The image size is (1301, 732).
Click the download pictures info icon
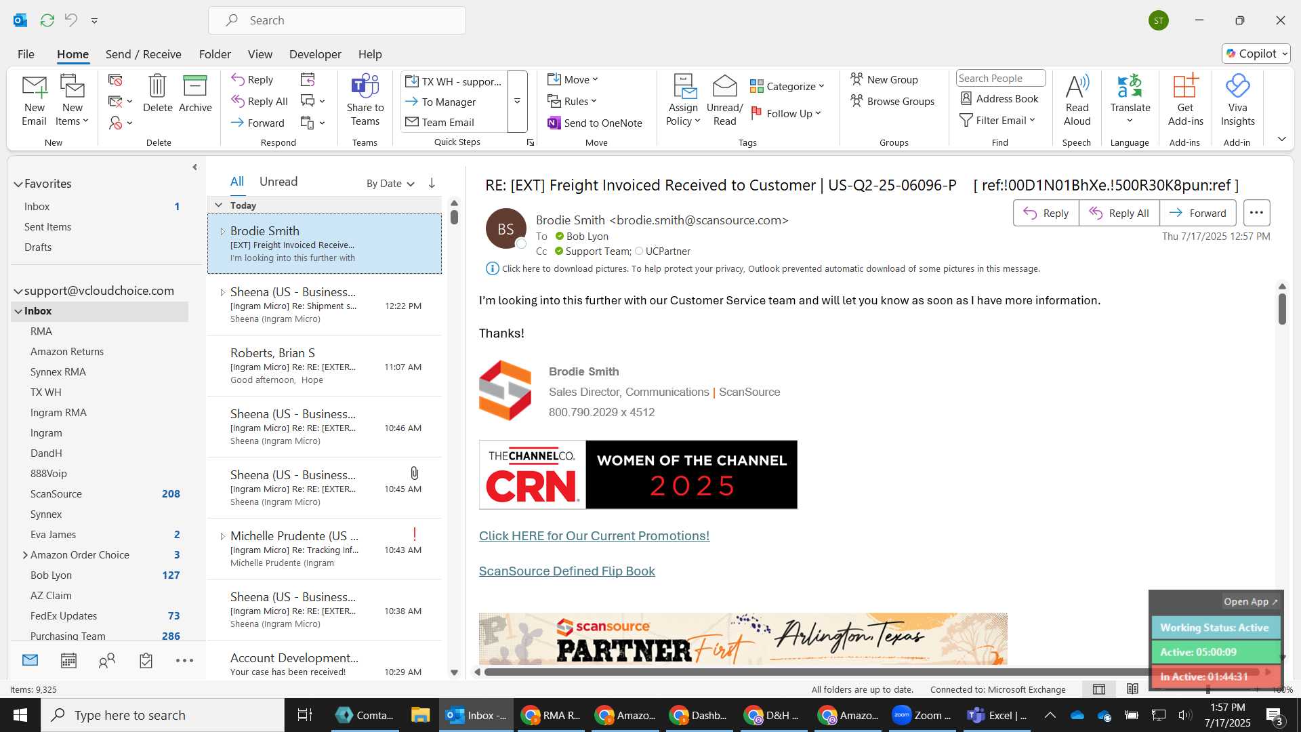[493, 268]
